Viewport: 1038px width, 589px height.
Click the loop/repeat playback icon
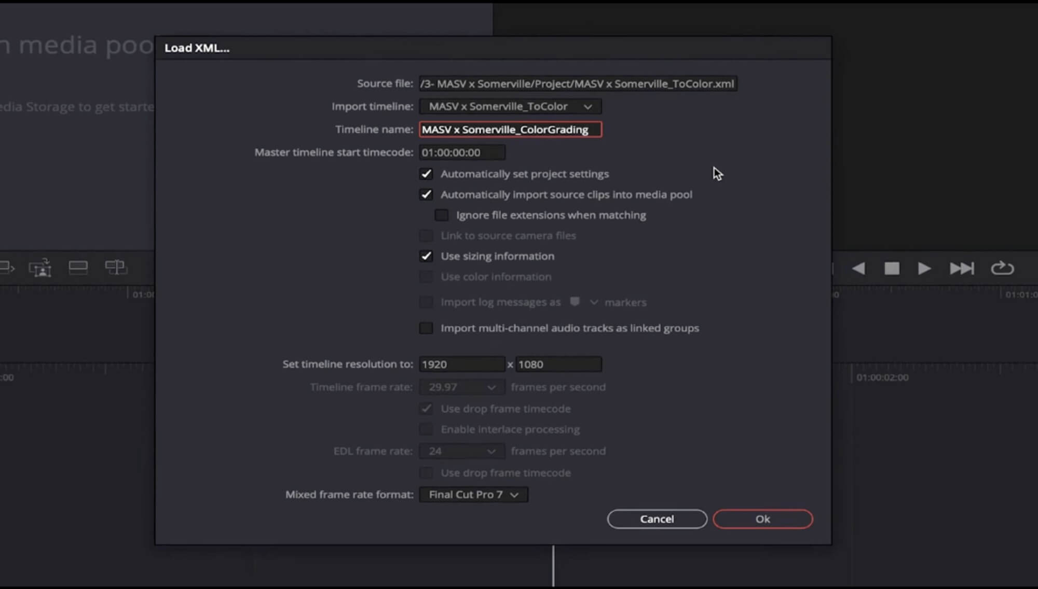[x=1002, y=269]
